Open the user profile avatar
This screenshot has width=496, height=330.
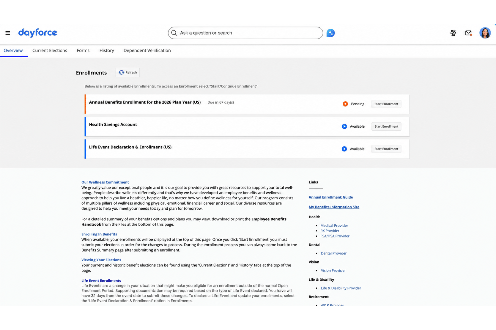click(x=485, y=33)
